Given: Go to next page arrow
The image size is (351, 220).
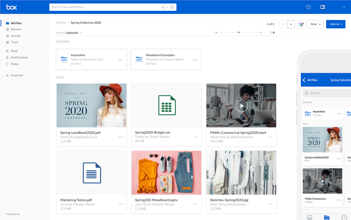Looking at the screenshot, I should (291, 24).
